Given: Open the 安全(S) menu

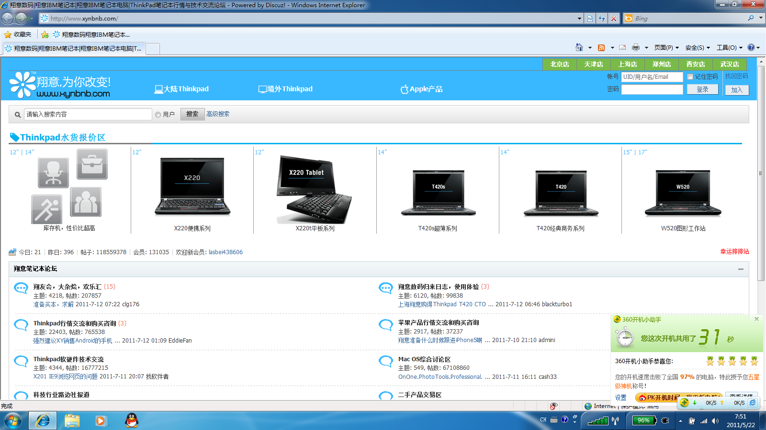Looking at the screenshot, I should tap(698, 48).
